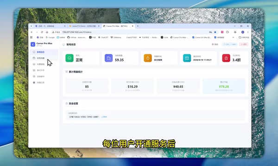
Task: Reload the page with the refresh icon
Action: (42, 32)
